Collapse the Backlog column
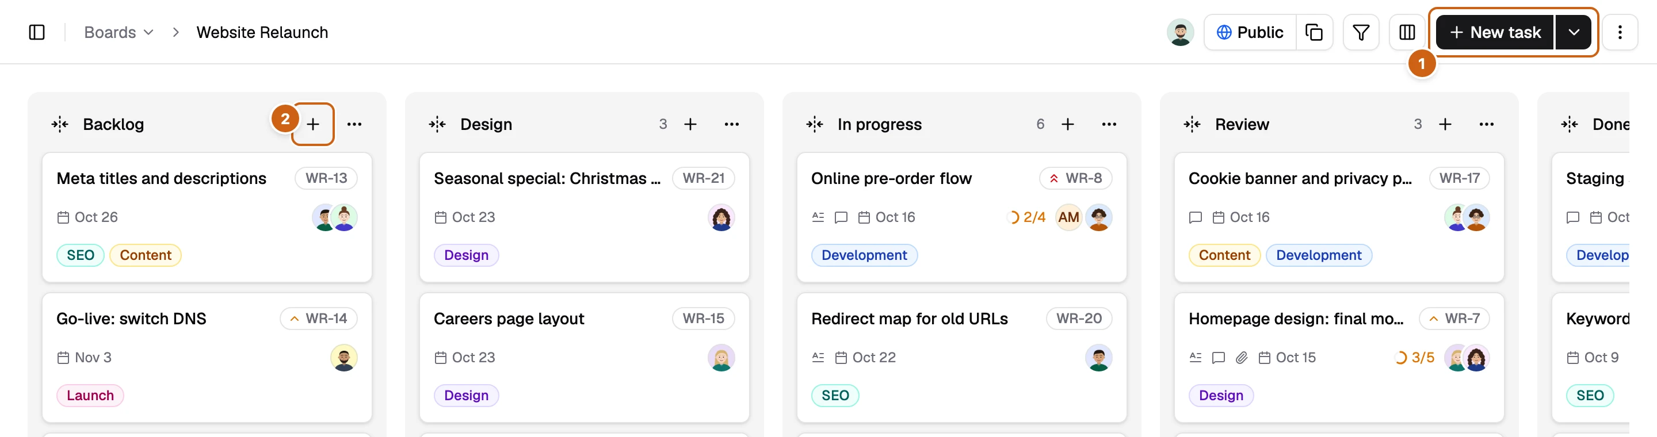The image size is (1657, 437). click(x=60, y=124)
